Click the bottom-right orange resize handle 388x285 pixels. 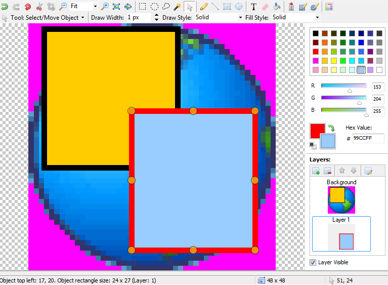tap(255, 250)
